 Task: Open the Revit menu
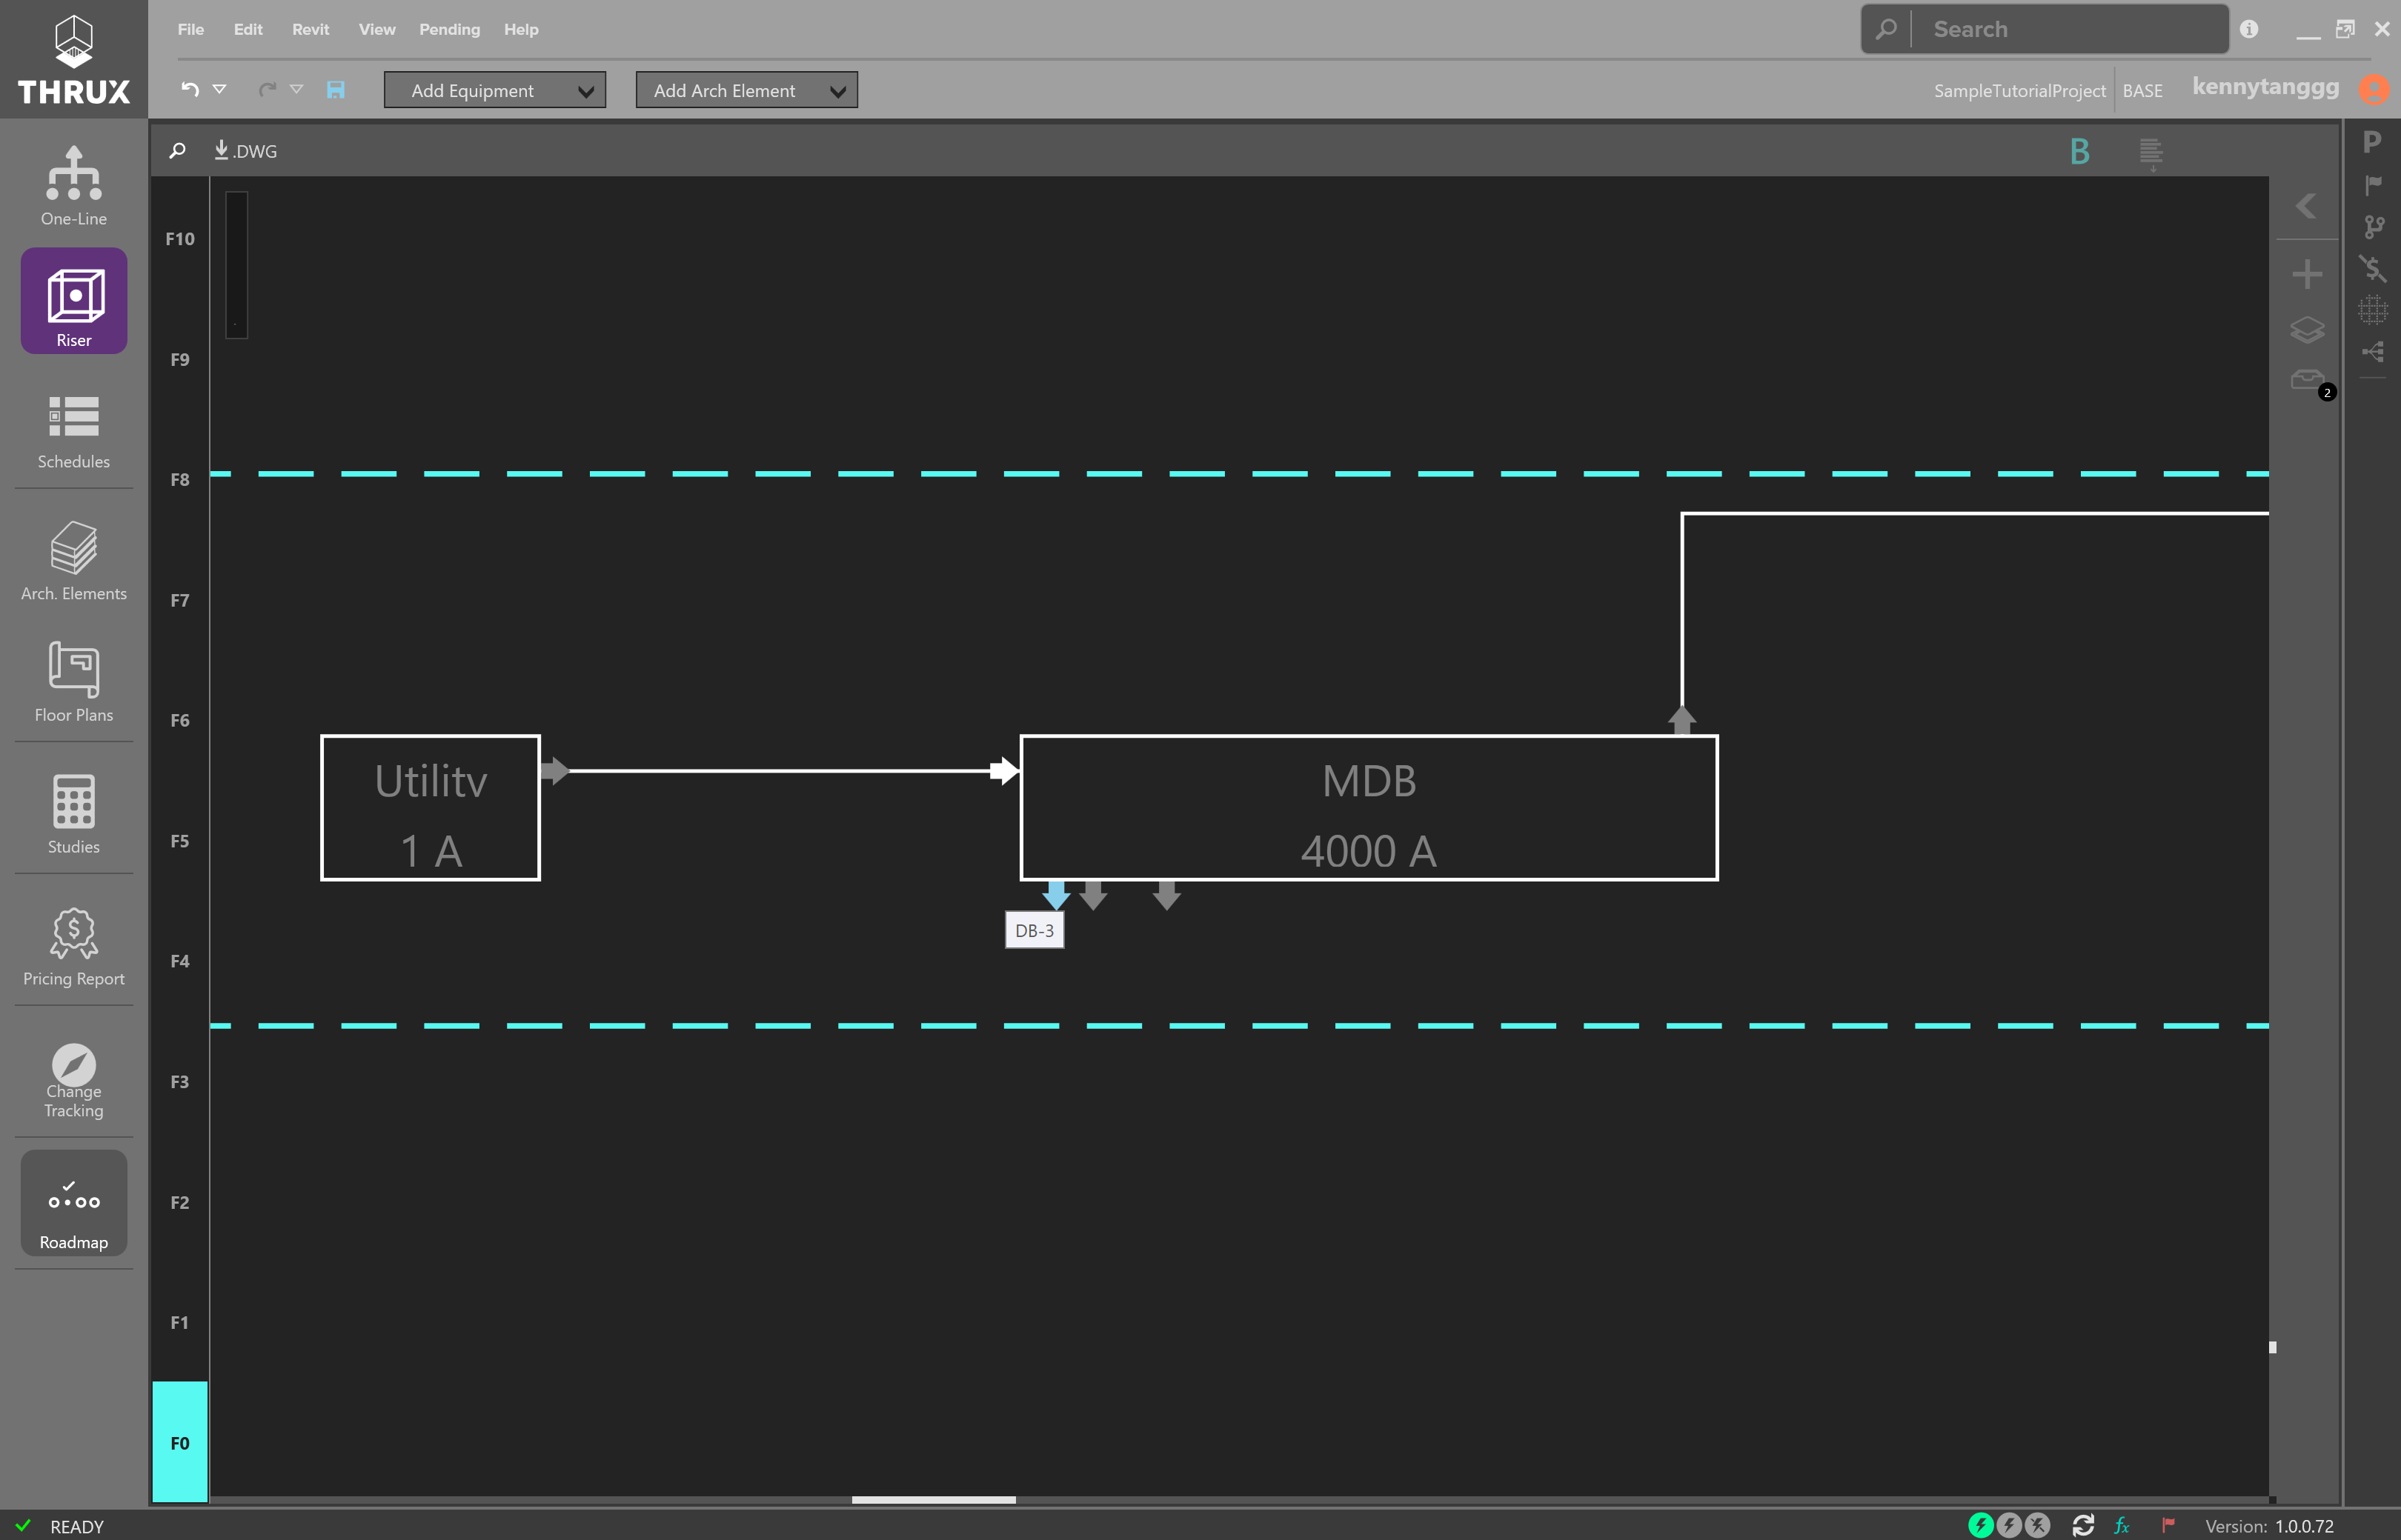pyautogui.click(x=310, y=29)
